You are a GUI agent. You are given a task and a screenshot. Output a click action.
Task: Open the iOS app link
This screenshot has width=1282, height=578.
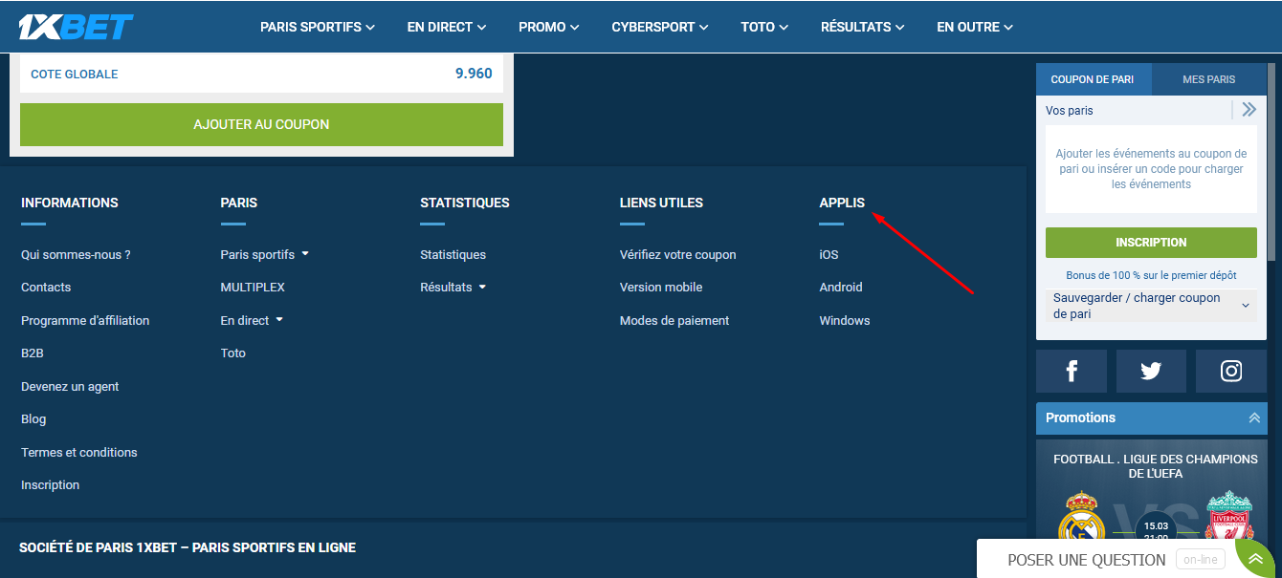click(829, 255)
